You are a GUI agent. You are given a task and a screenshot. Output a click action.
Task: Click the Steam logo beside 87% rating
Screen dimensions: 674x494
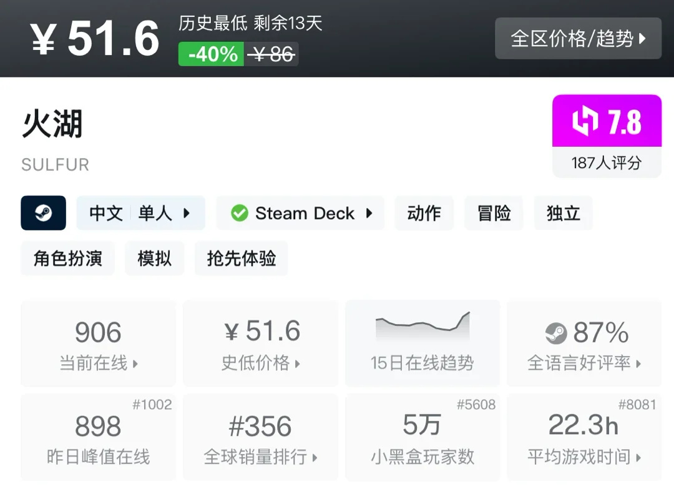coord(555,333)
